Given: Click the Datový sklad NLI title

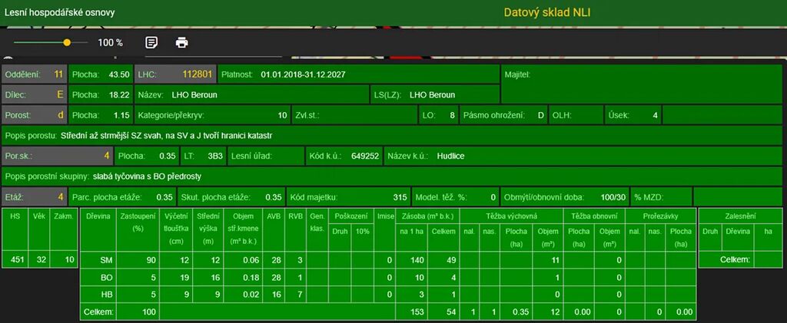Looking at the screenshot, I should (546, 12).
